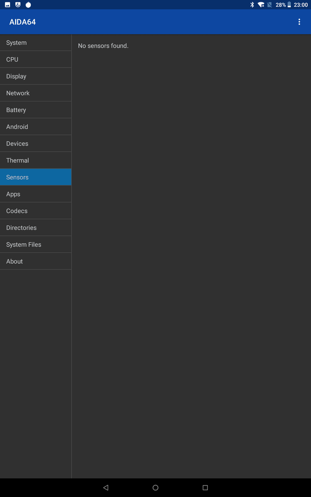Screen dimensions: 311x497
Task: Open the About page
Action: pos(35,261)
